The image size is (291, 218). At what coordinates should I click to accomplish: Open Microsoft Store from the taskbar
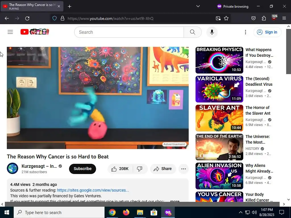click(x=154, y=212)
